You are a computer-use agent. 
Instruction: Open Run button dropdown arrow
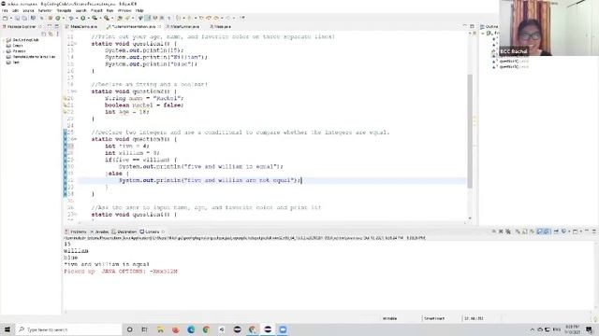[89, 18]
